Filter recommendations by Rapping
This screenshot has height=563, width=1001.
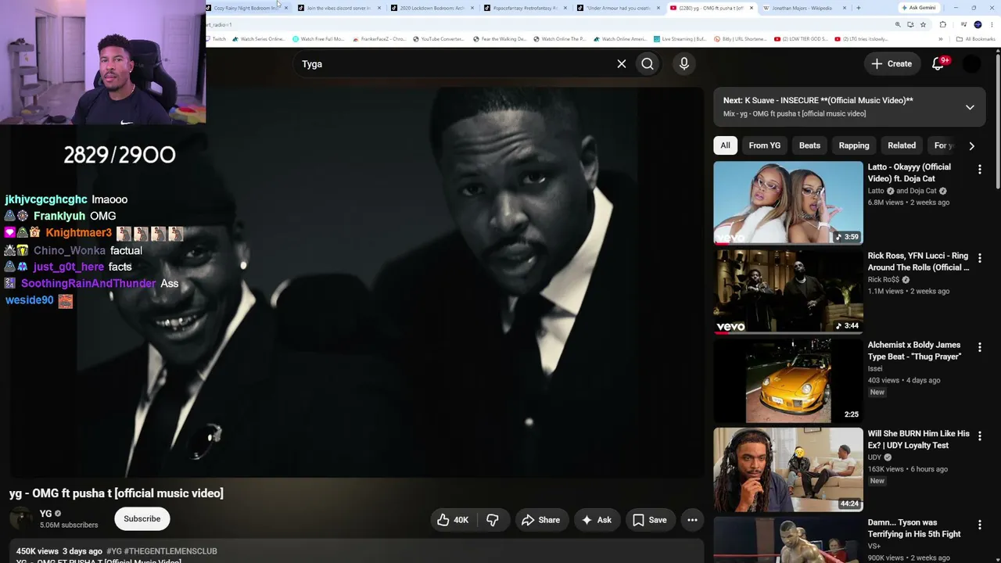[854, 145]
